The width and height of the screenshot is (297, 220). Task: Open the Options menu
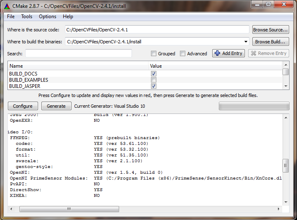pyautogui.click(x=48, y=17)
